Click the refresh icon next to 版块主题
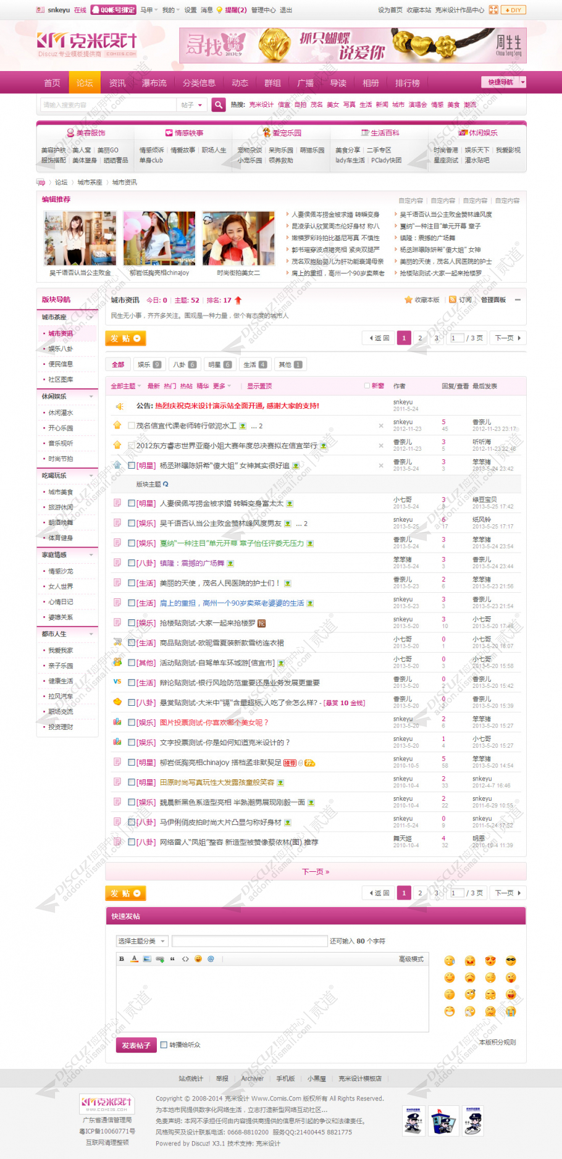Screen dimensions: 562x1159 166,484
